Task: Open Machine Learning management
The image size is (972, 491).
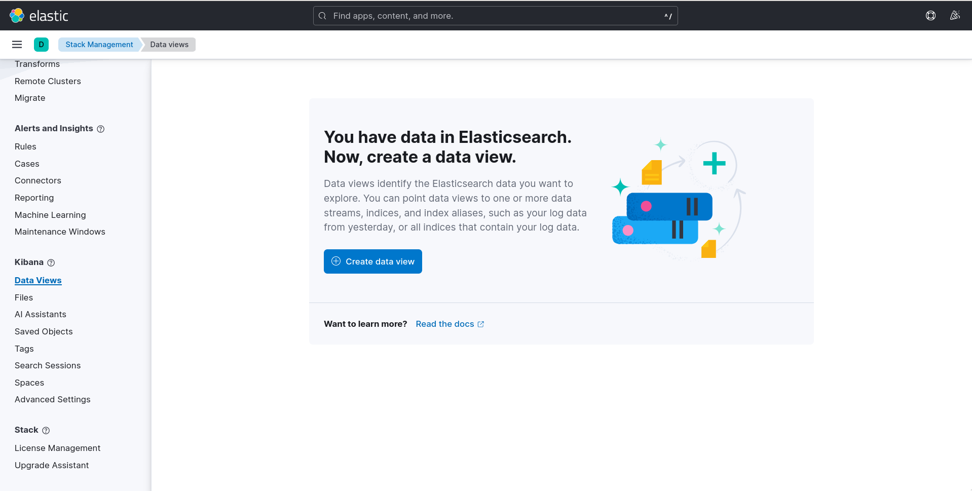Action: [x=50, y=215]
